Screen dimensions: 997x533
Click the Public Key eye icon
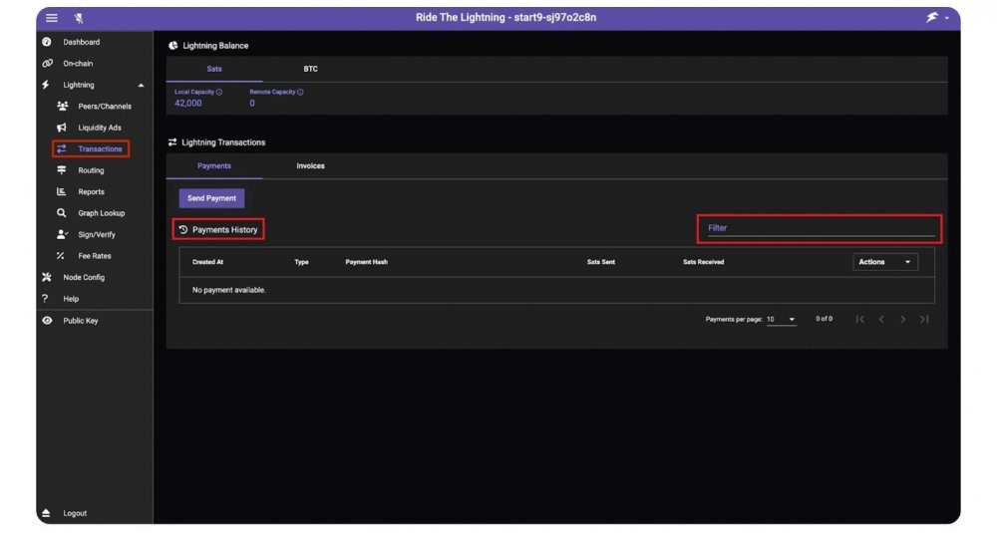click(x=47, y=321)
